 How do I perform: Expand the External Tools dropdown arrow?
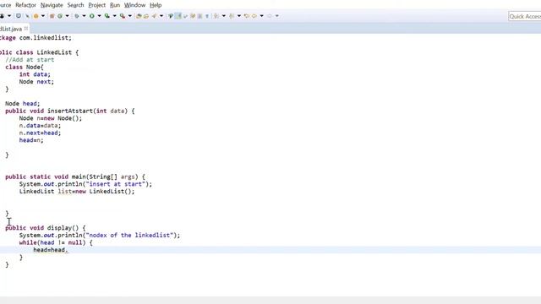(x=129, y=16)
